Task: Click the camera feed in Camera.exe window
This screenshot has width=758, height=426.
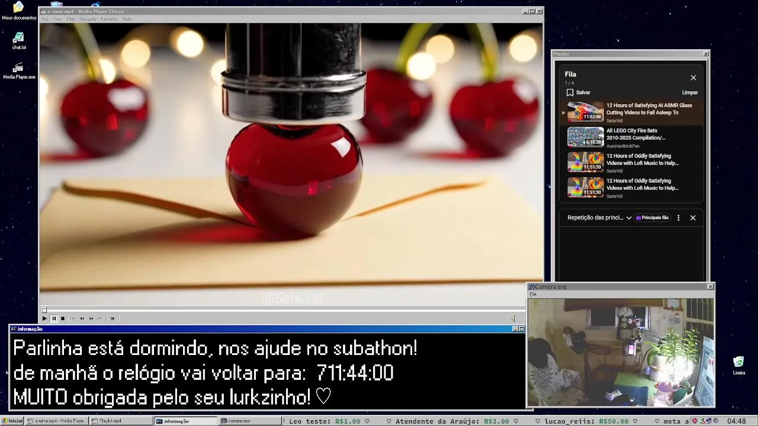Action: point(621,352)
